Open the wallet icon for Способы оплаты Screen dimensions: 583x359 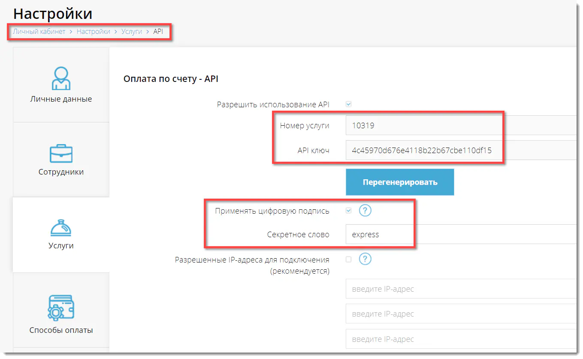pyautogui.click(x=61, y=307)
